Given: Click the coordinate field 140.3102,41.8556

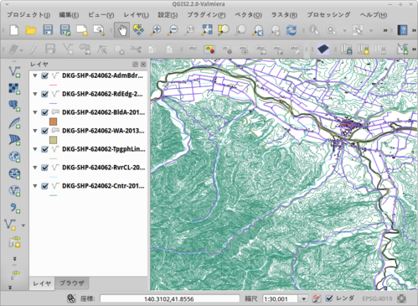Looking at the screenshot, I should coord(169,299).
